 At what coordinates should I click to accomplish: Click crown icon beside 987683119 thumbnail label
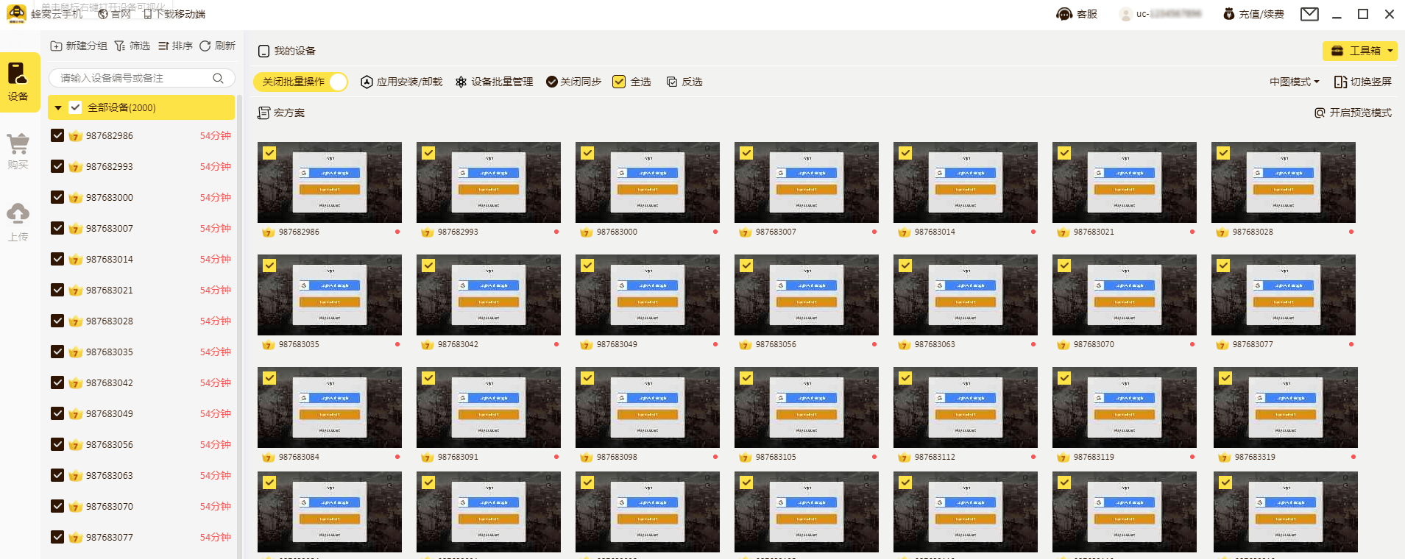pyautogui.click(x=1063, y=457)
